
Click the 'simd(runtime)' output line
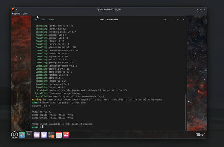click(53, 118)
